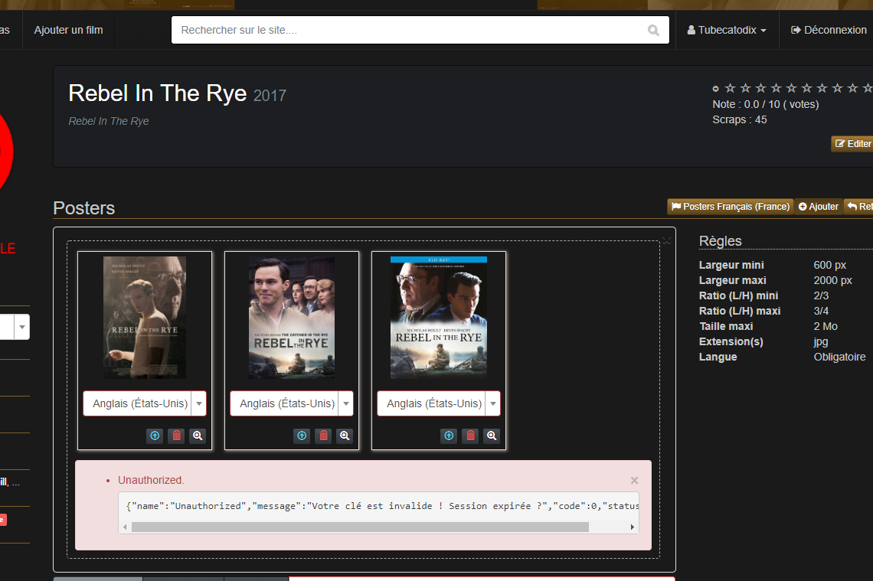Screen dimensions: 873x581
Task: Click upload icon under second poster
Action: 302,436
